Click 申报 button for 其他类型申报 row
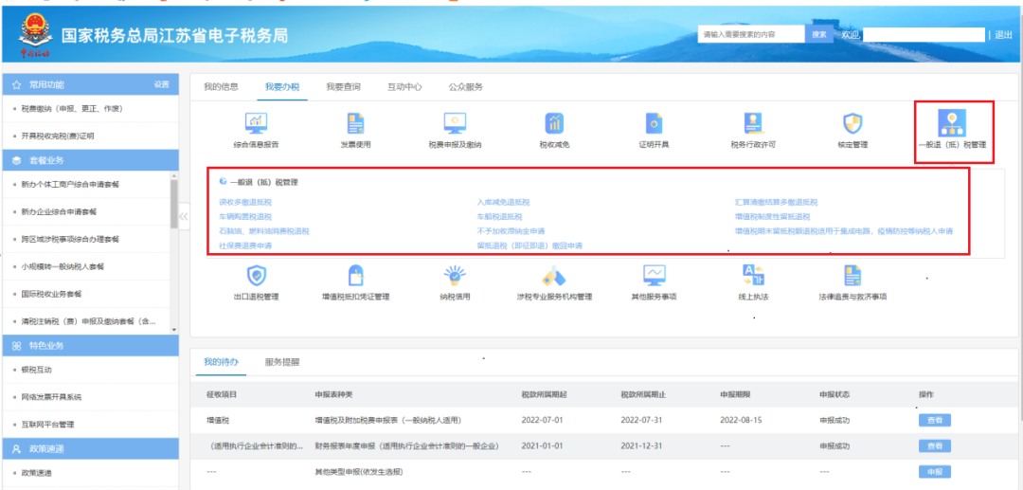The image size is (1023, 490). (x=934, y=472)
